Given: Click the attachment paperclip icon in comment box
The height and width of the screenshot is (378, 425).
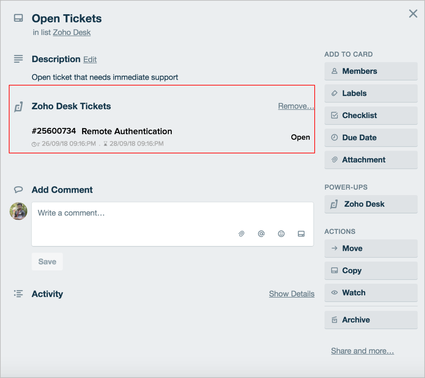Looking at the screenshot, I should (241, 234).
